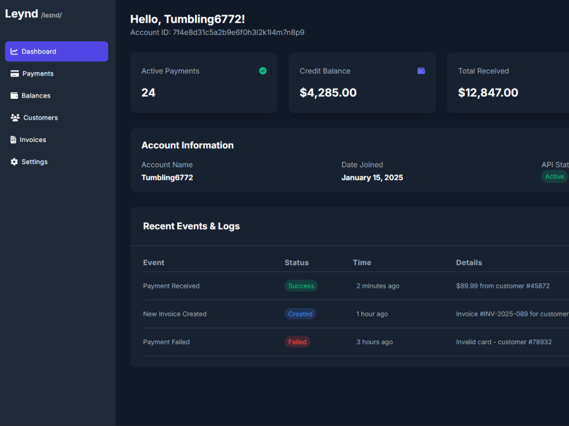Screen dimensions: 569x426
Task: Click the Leynd logo text
Action: (x=22, y=14)
